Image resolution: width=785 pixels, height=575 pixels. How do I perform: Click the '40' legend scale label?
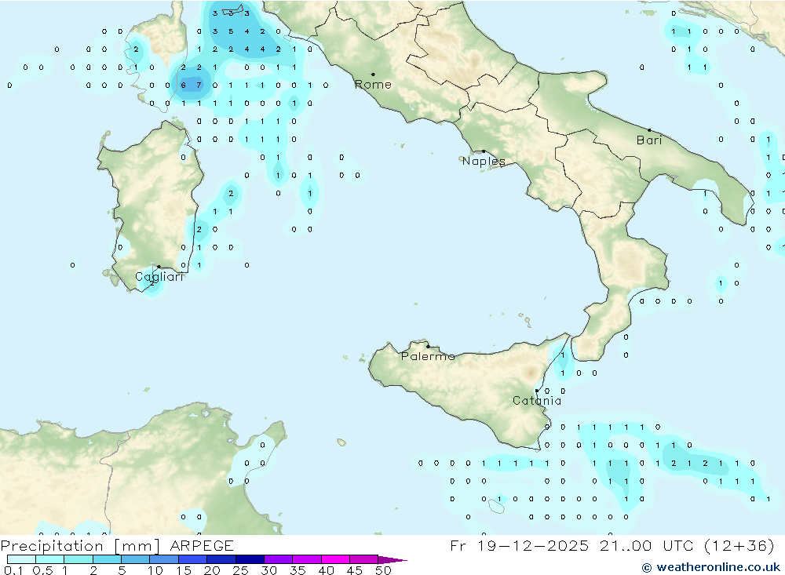pos(327,570)
